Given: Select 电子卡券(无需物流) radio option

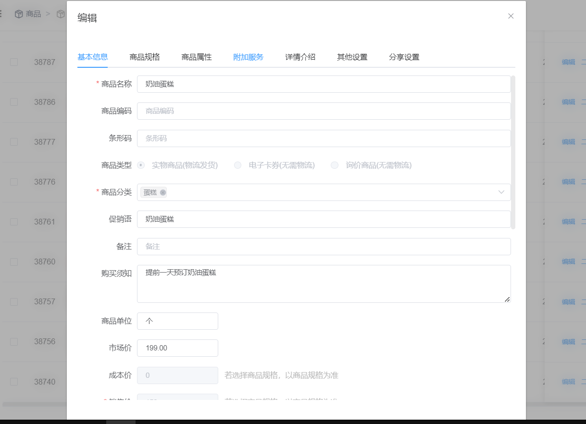Looking at the screenshot, I should pos(238,165).
